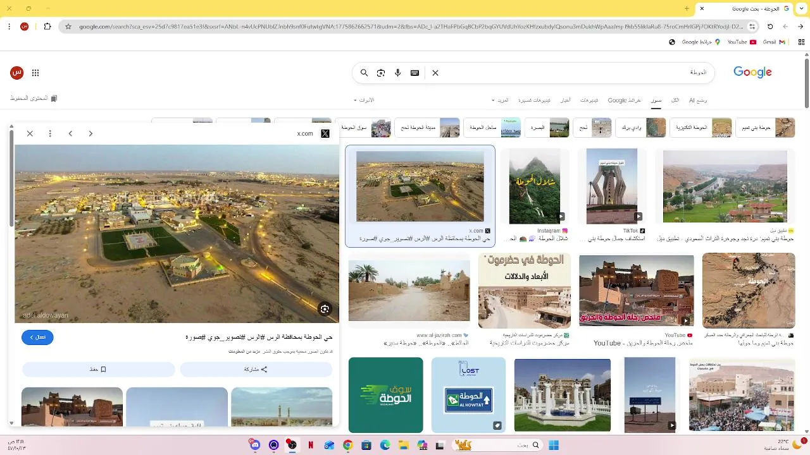Open Google apps grid
Viewport: 810px width, 455px height.
tap(35, 73)
